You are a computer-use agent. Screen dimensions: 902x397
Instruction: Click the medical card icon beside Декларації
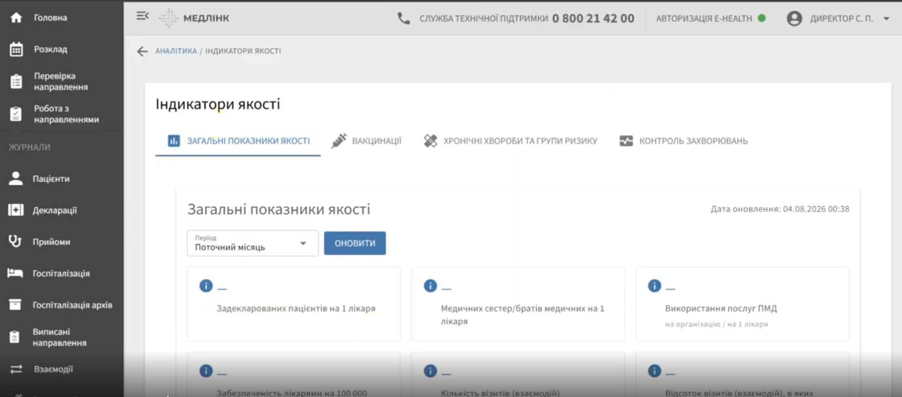pyautogui.click(x=16, y=210)
